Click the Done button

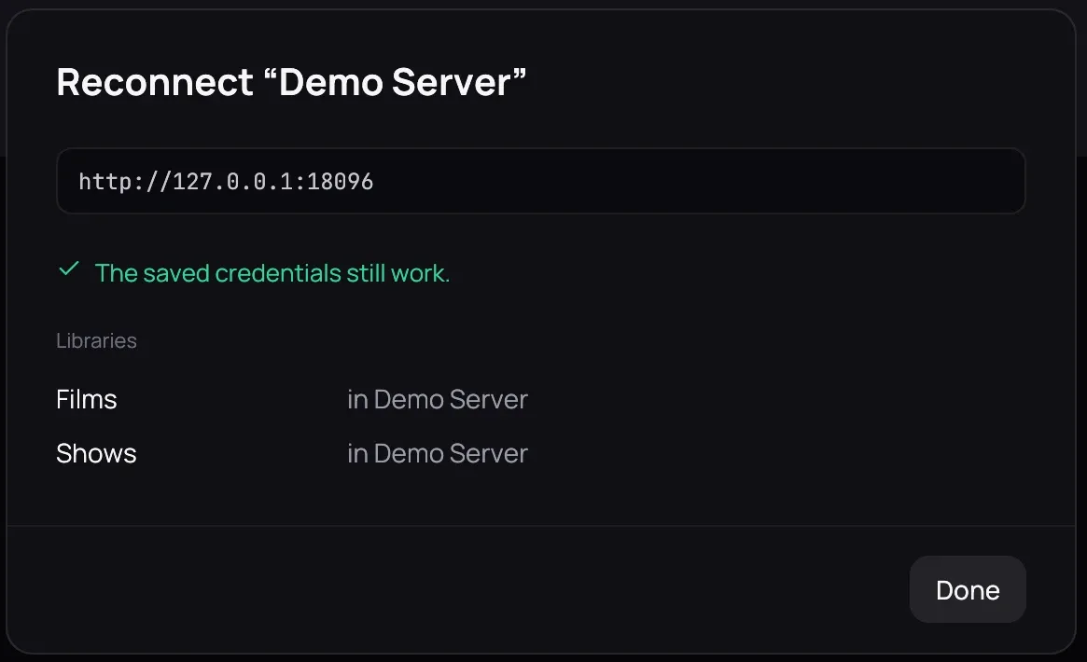point(967,589)
